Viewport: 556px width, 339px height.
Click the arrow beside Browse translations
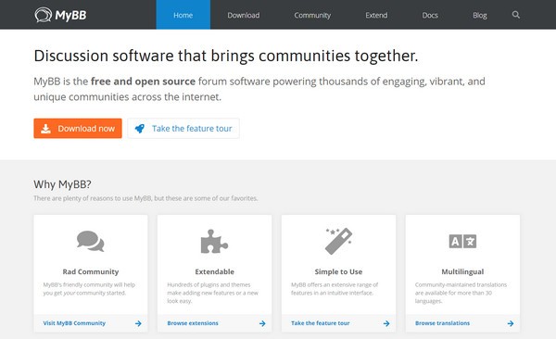point(511,323)
